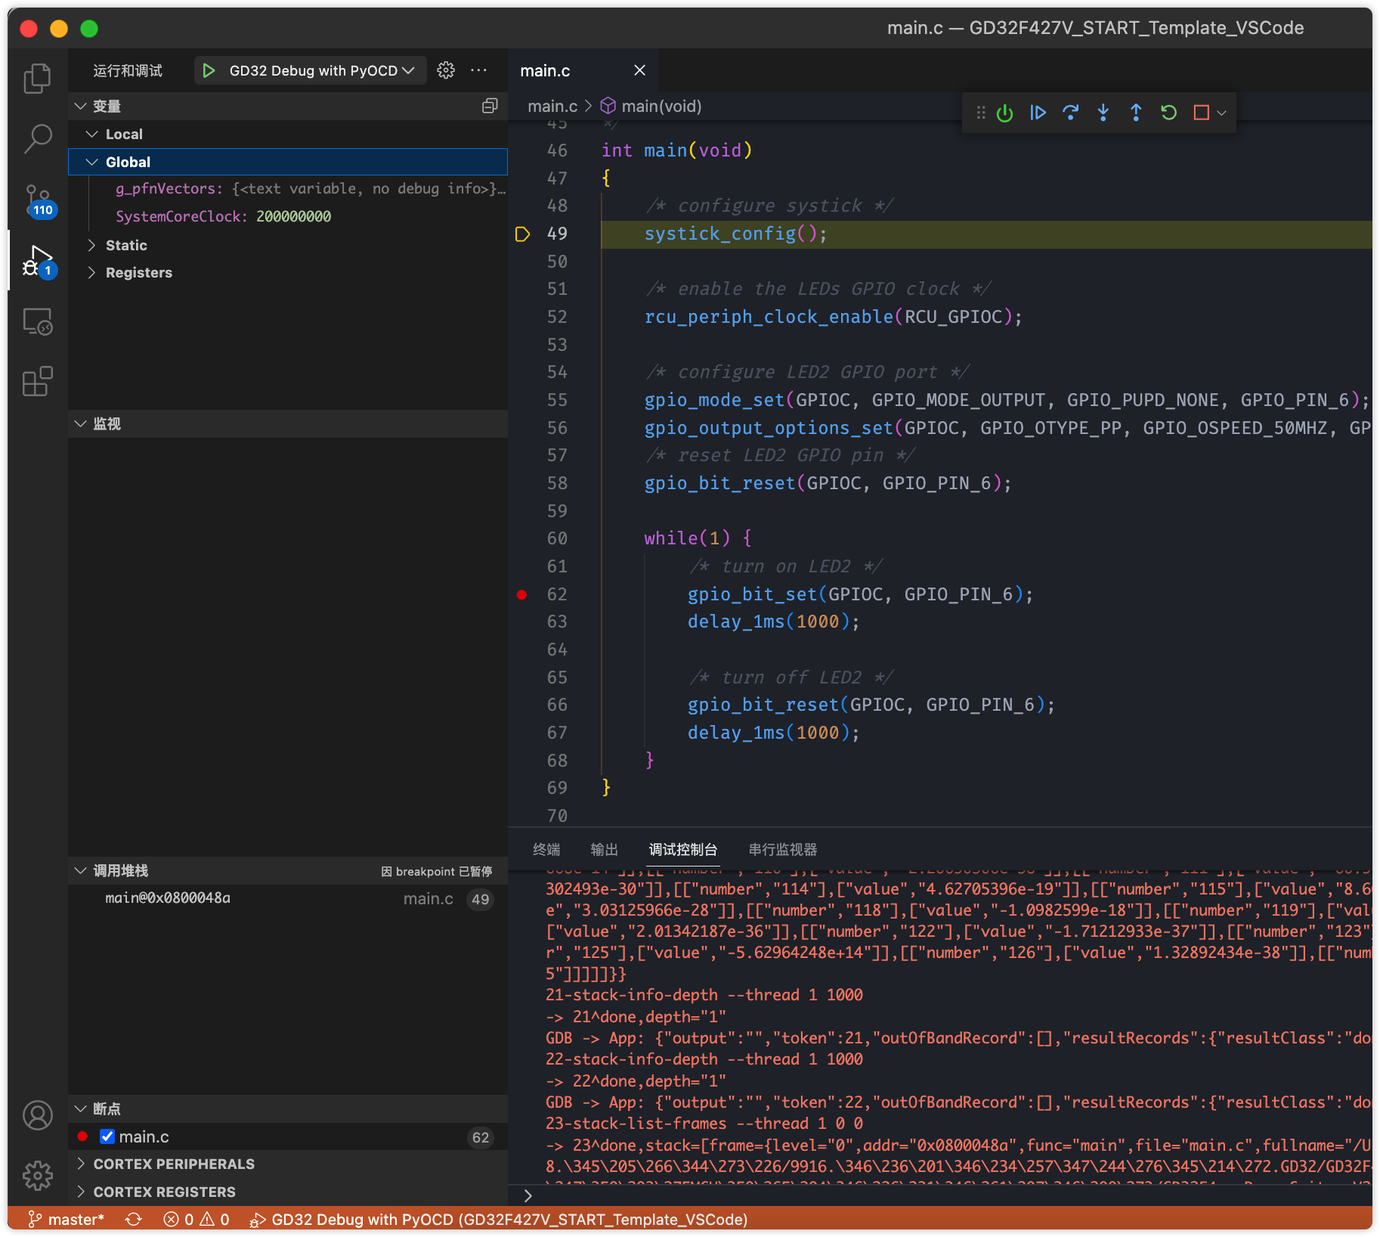Viewport: 1380px width, 1237px height.
Task: Switch to the 串行监视器 tab
Action: (782, 849)
